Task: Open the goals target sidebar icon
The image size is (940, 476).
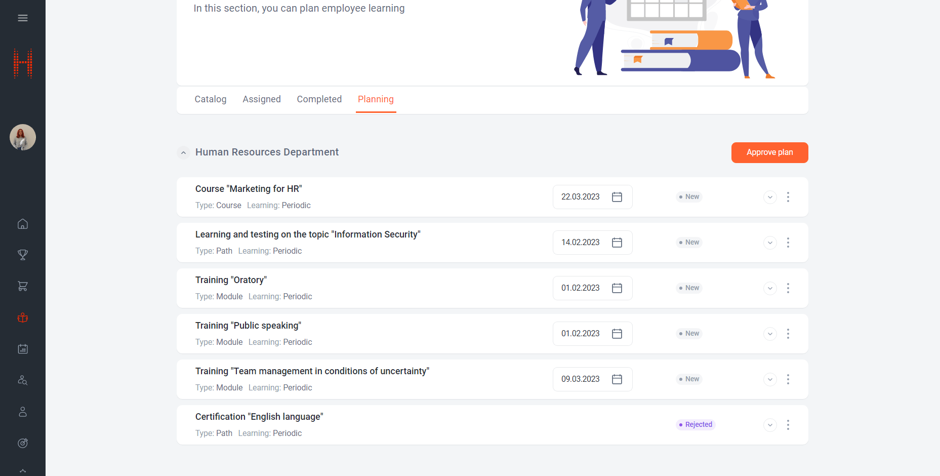Action: pyautogui.click(x=23, y=443)
